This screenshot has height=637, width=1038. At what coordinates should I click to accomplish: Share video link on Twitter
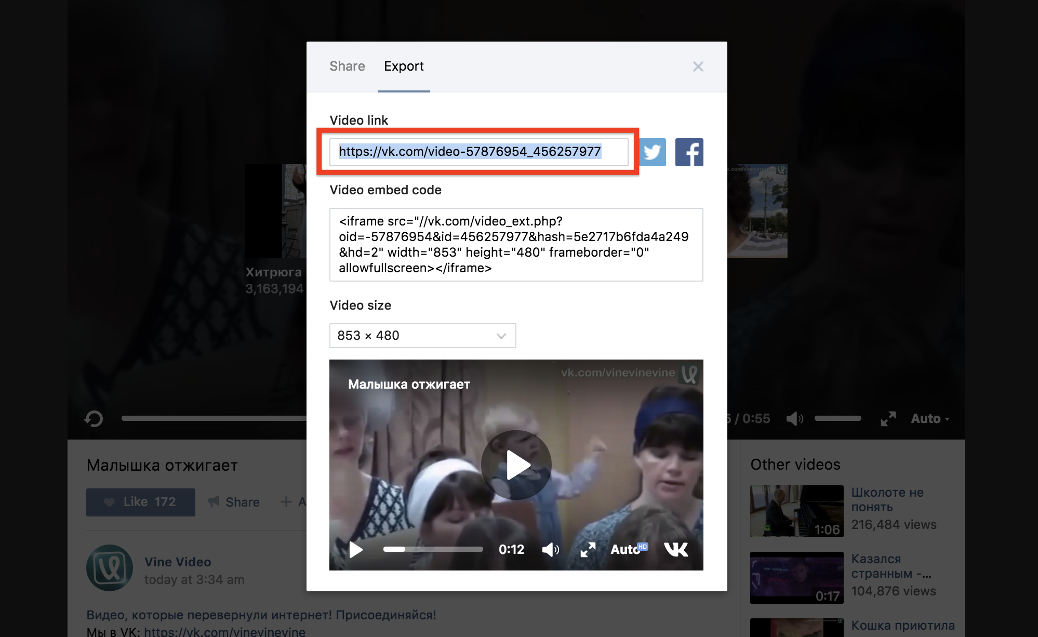(x=653, y=152)
